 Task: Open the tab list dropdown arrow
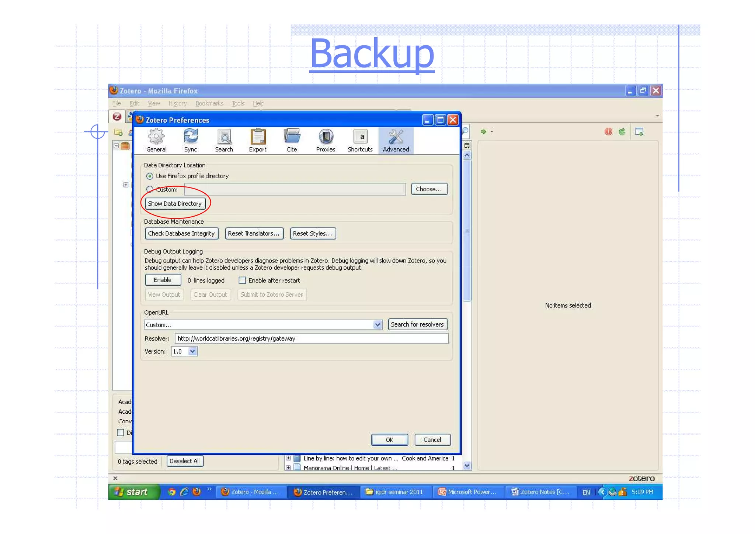point(657,116)
